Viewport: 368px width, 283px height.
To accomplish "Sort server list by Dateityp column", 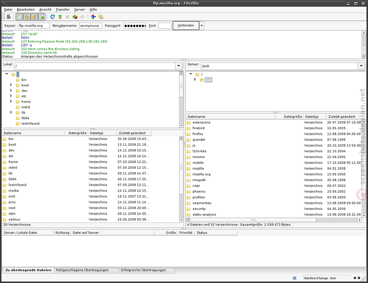I will pyautogui.click(x=315, y=117).
